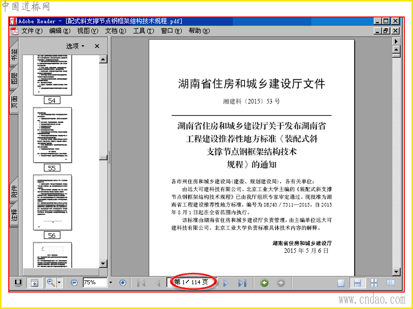Image resolution: width=413 pixels, height=309 pixels.
Task: Enable single page layout view
Action: (341, 283)
